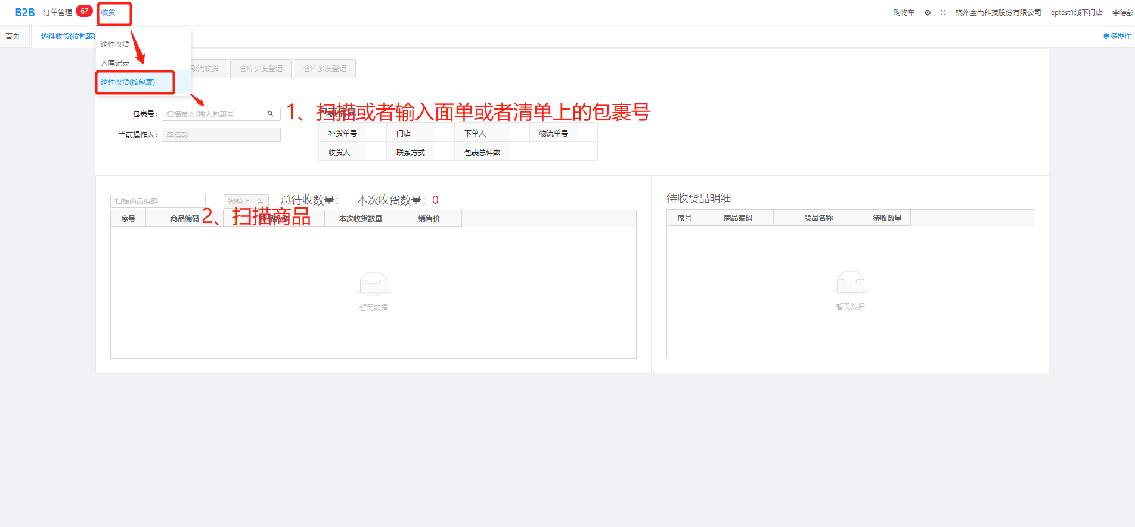Toggle fullscreen with the expand arrows icon

point(943,13)
